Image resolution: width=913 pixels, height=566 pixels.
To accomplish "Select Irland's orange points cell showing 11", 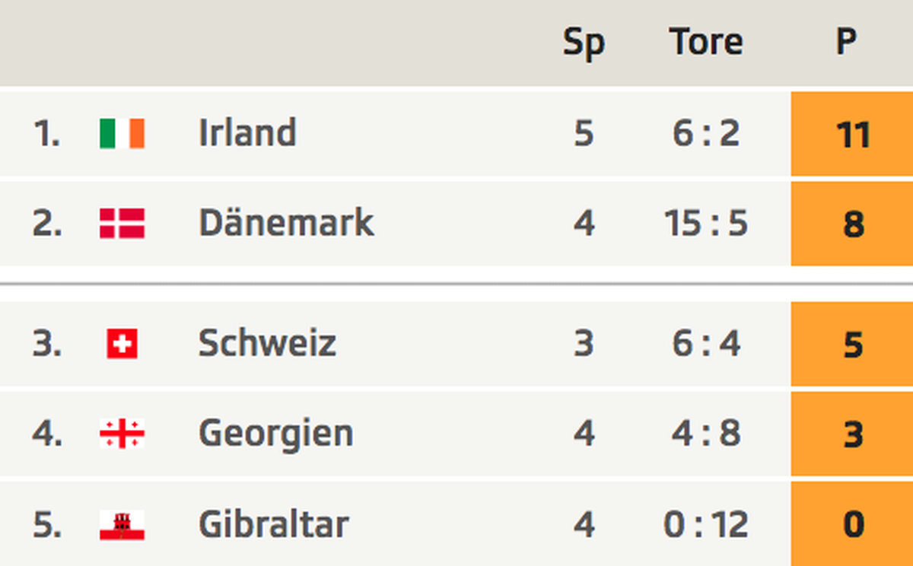I will [852, 133].
